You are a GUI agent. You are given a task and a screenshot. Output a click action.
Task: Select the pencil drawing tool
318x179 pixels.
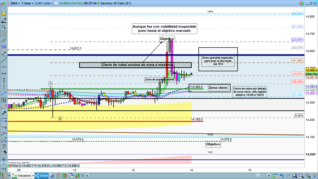coord(4,21)
